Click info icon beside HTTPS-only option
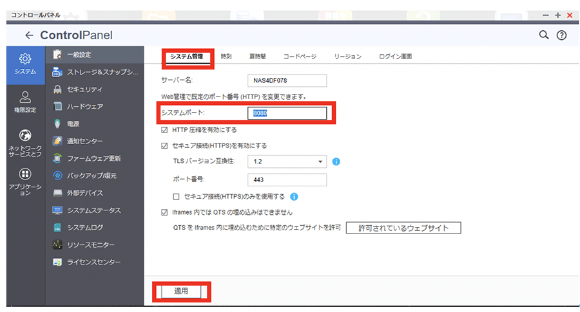The width and height of the screenshot is (580, 312). (x=294, y=196)
